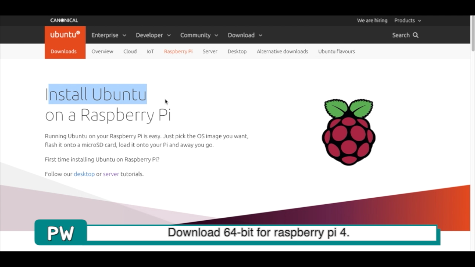Follow the server tutorial link
The image size is (475, 267).
[111, 174]
